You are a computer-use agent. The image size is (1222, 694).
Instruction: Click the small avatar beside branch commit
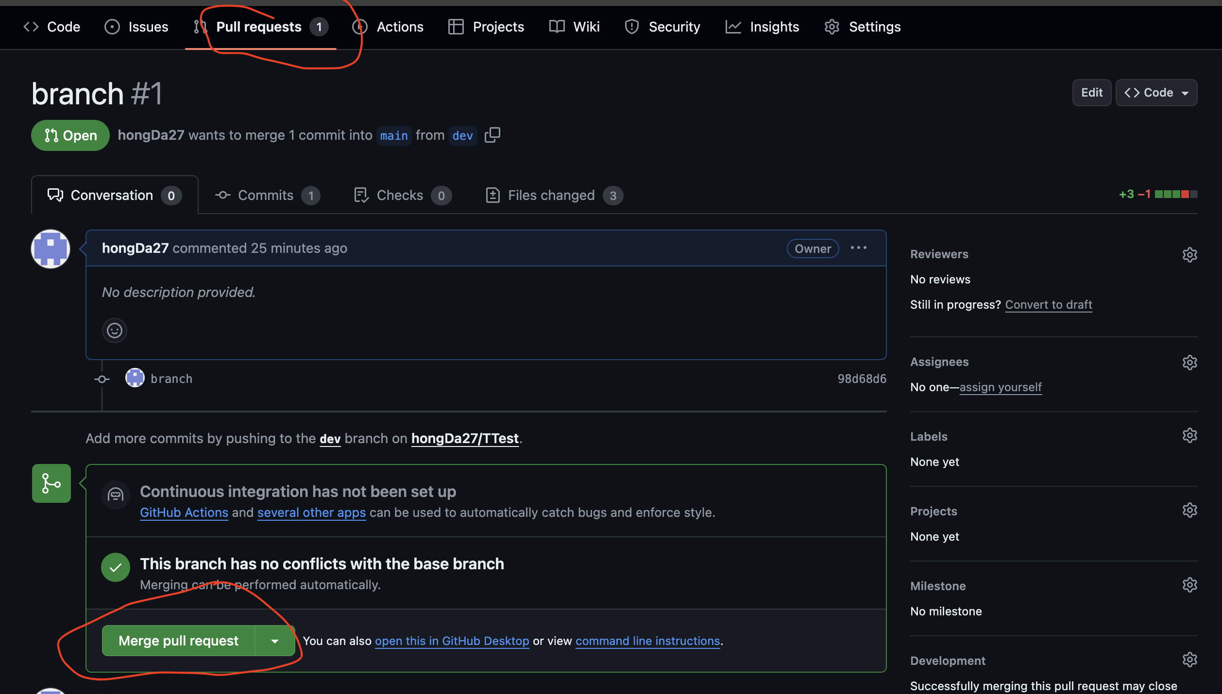click(135, 378)
